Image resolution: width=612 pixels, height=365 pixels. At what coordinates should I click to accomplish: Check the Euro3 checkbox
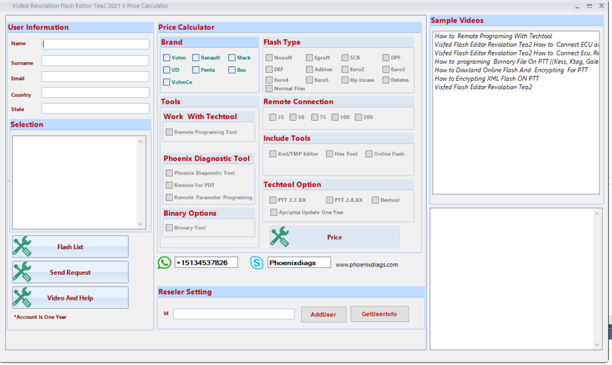click(386, 69)
